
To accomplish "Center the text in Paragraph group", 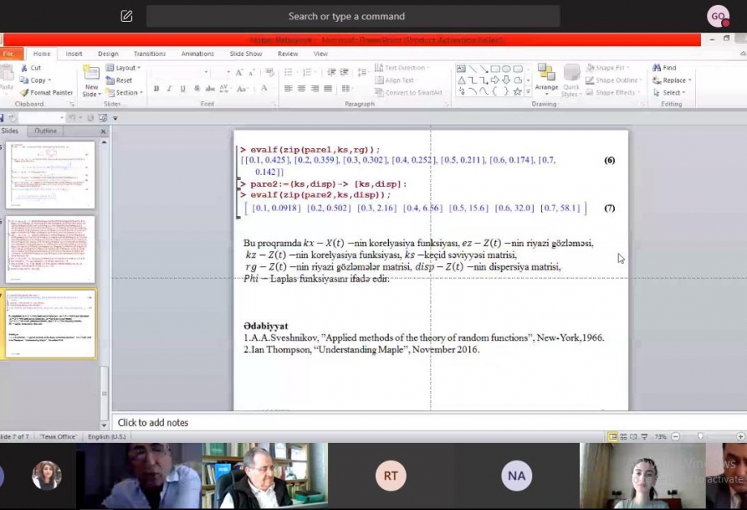I will tap(301, 88).
